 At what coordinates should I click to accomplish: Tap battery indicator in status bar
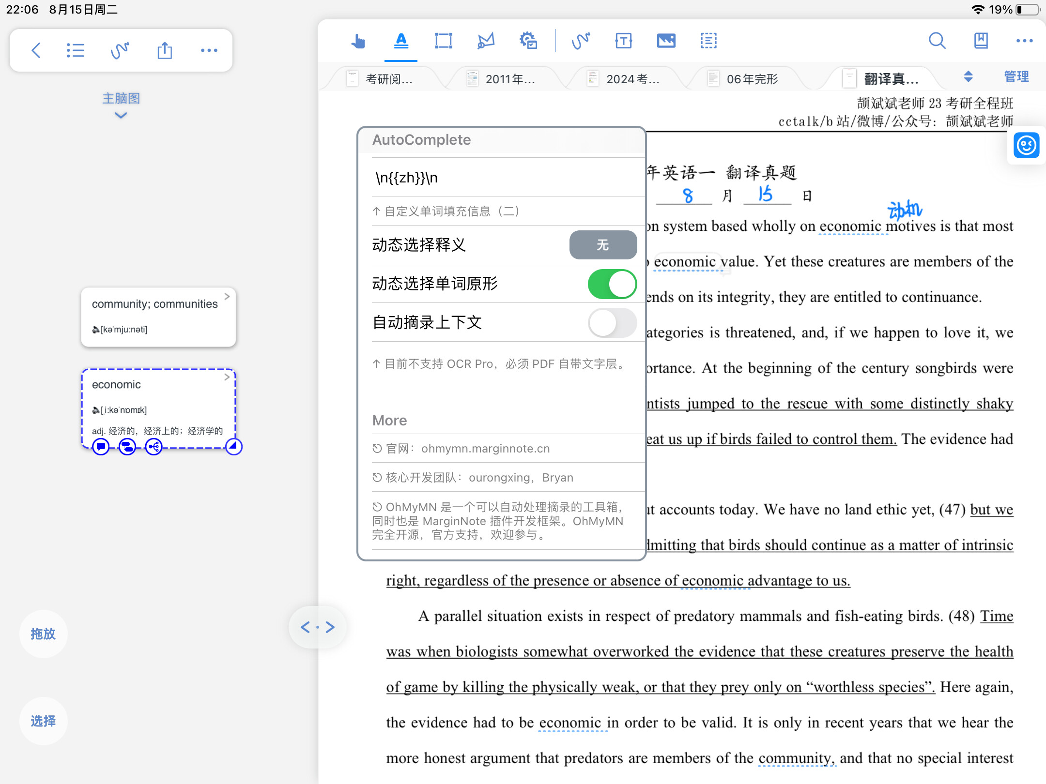[x=1028, y=9]
